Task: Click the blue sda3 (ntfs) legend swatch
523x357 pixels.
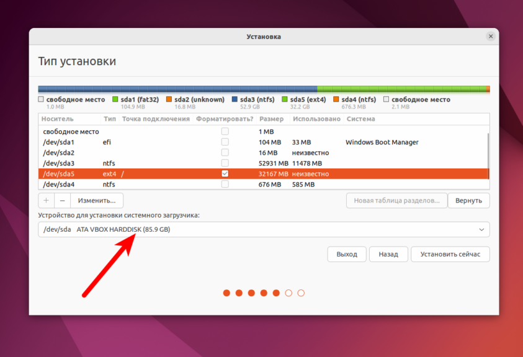Action: (235, 99)
